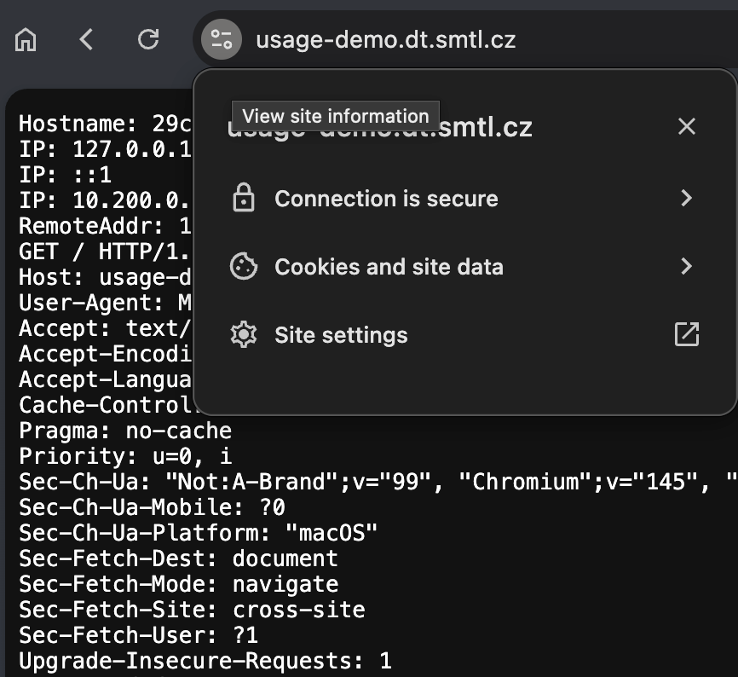This screenshot has height=677, width=738.
Task: Click the padlock icon beside Connection is secure
Action: coord(244,198)
